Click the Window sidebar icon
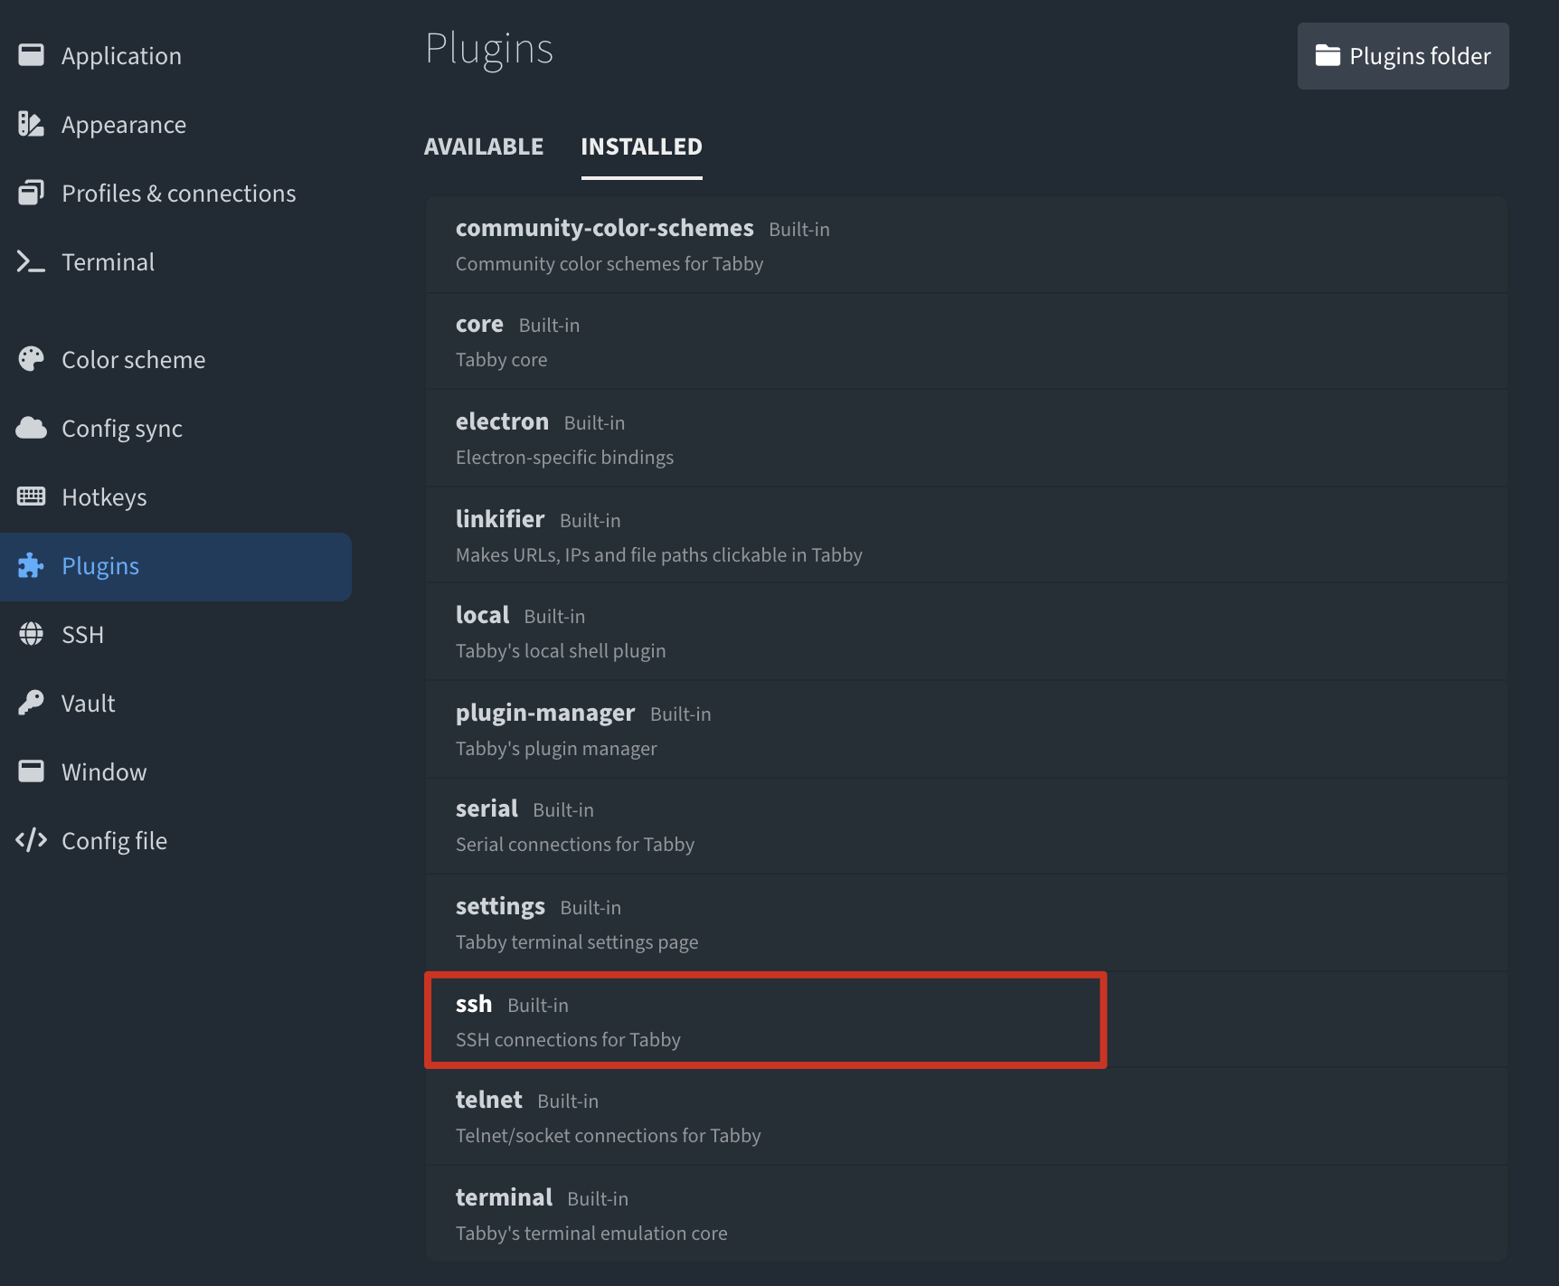The image size is (1559, 1286). tap(31, 771)
